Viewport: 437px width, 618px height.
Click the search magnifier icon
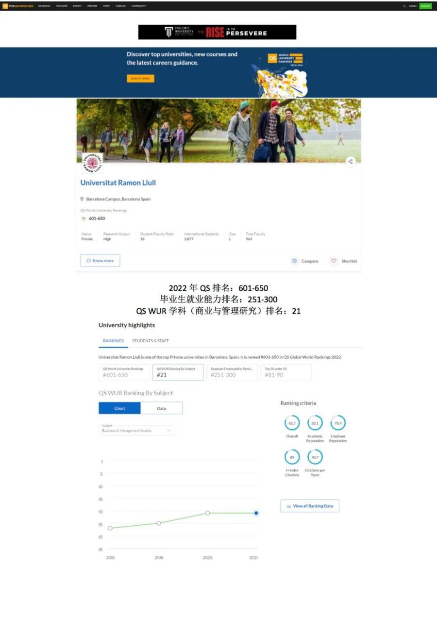(x=404, y=6)
